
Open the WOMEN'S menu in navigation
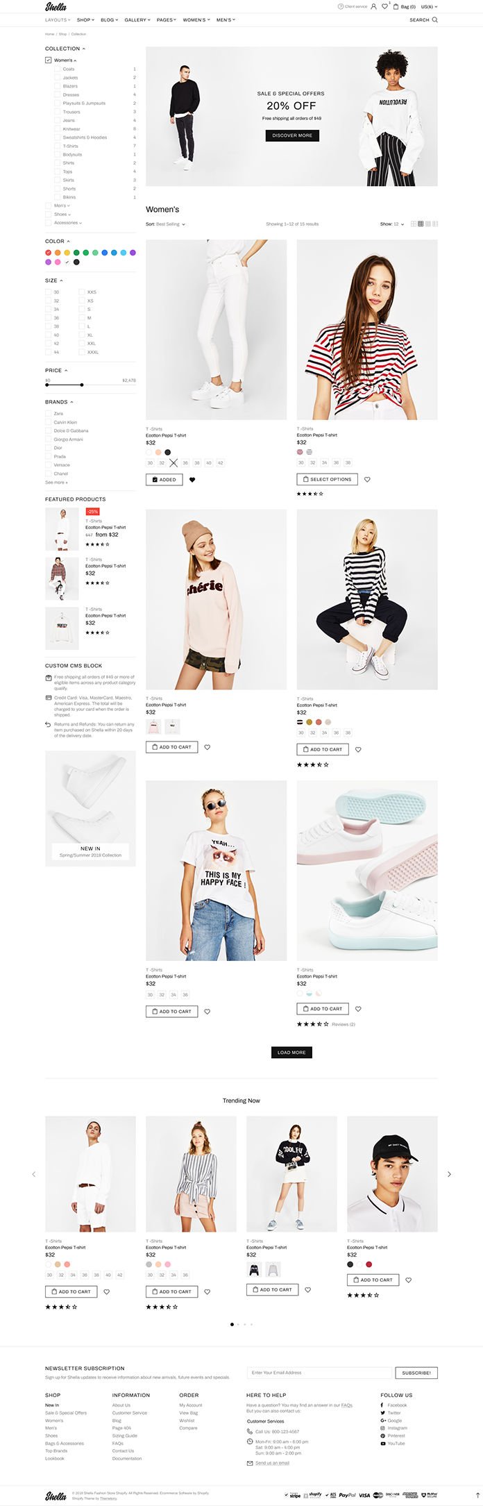point(196,20)
